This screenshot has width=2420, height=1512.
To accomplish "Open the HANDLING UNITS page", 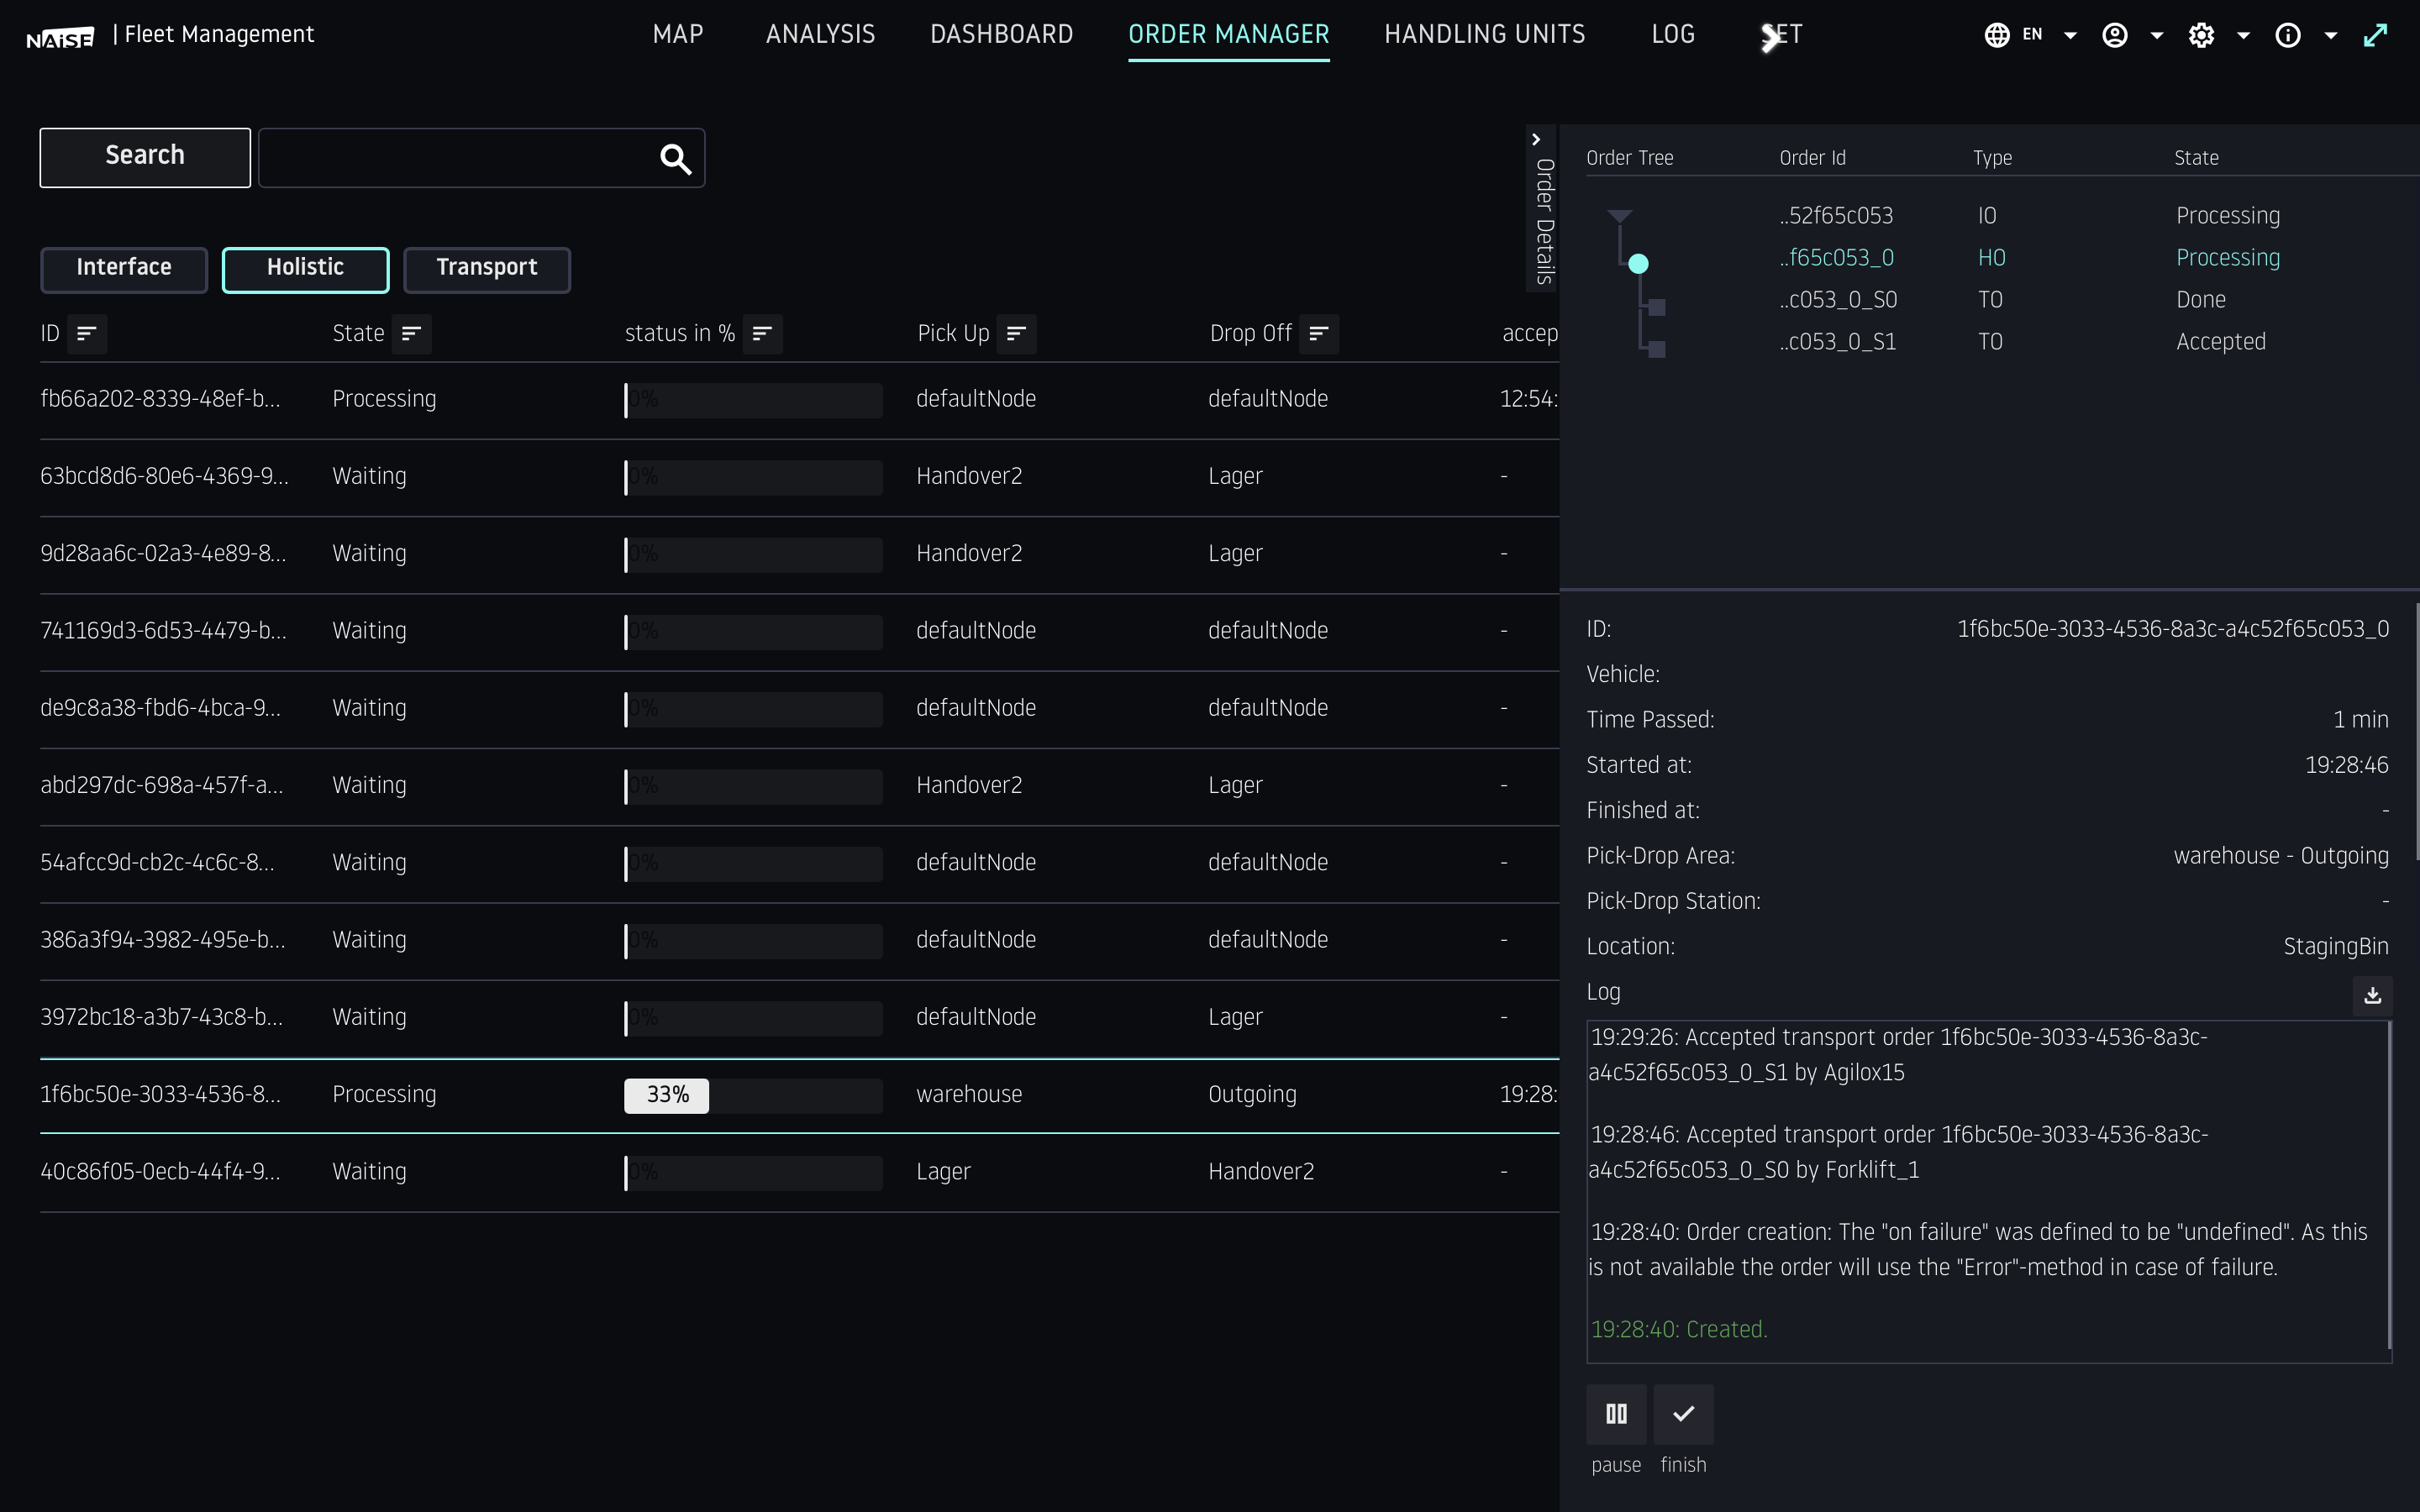I will pos(1484,33).
